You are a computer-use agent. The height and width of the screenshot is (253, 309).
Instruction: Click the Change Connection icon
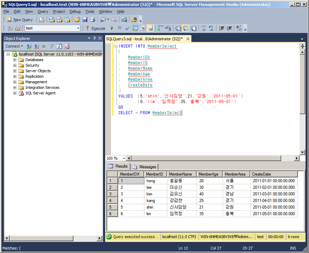(17, 28)
